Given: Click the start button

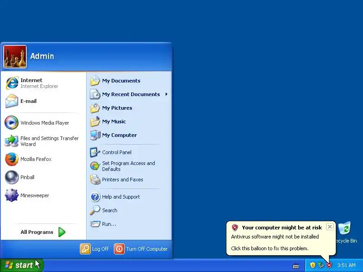Looking at the screenshot, I should (21, 265).
